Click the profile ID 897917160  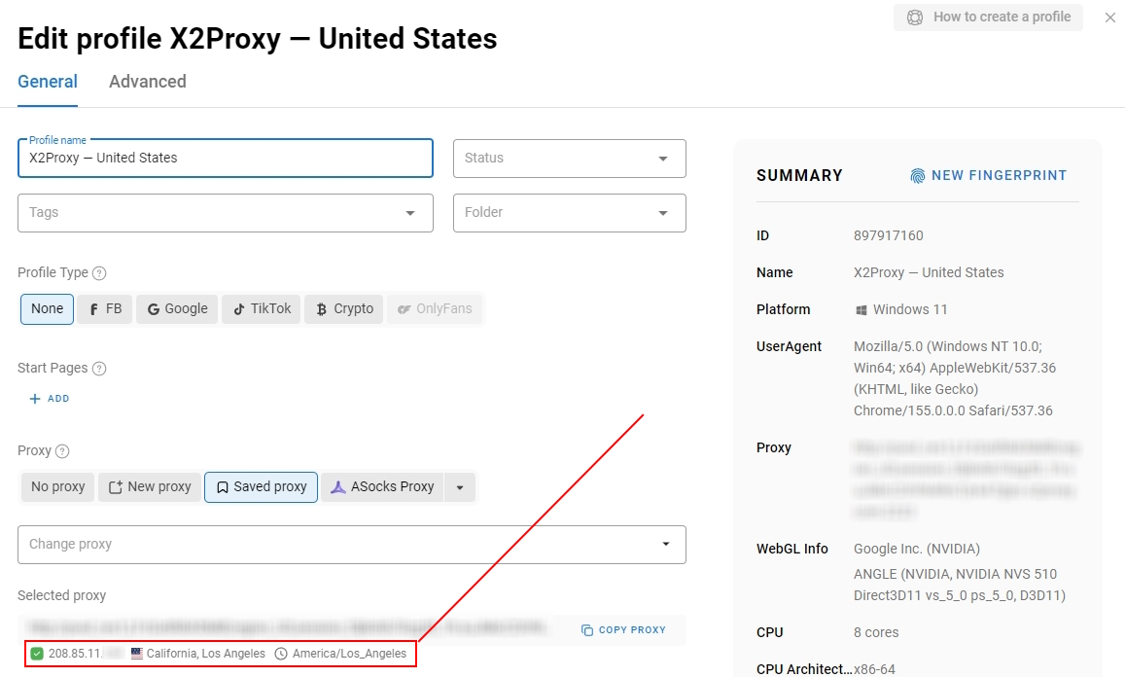pos(888,235)
